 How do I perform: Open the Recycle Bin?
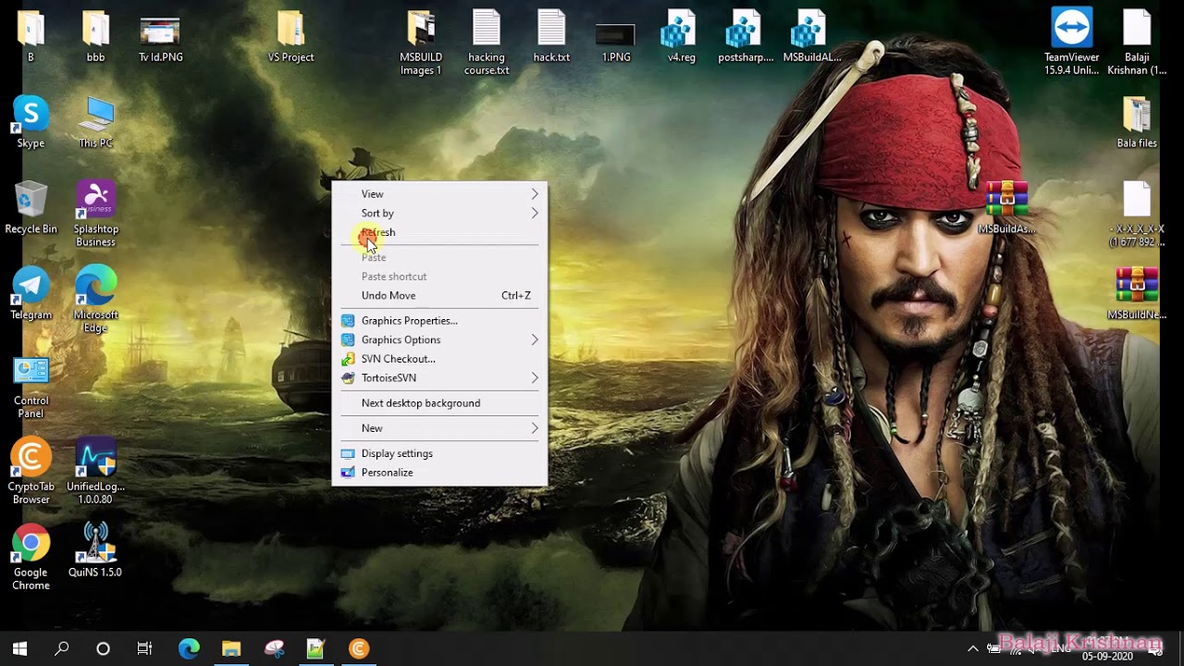click(x=31, y=201)
